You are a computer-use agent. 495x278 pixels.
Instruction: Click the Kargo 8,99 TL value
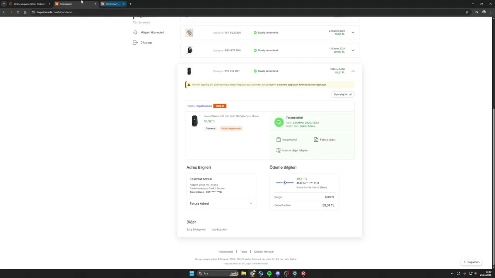tap(329, 197)
